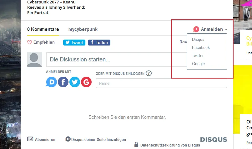Share via the Facebook Teilen button

[99, 42]
